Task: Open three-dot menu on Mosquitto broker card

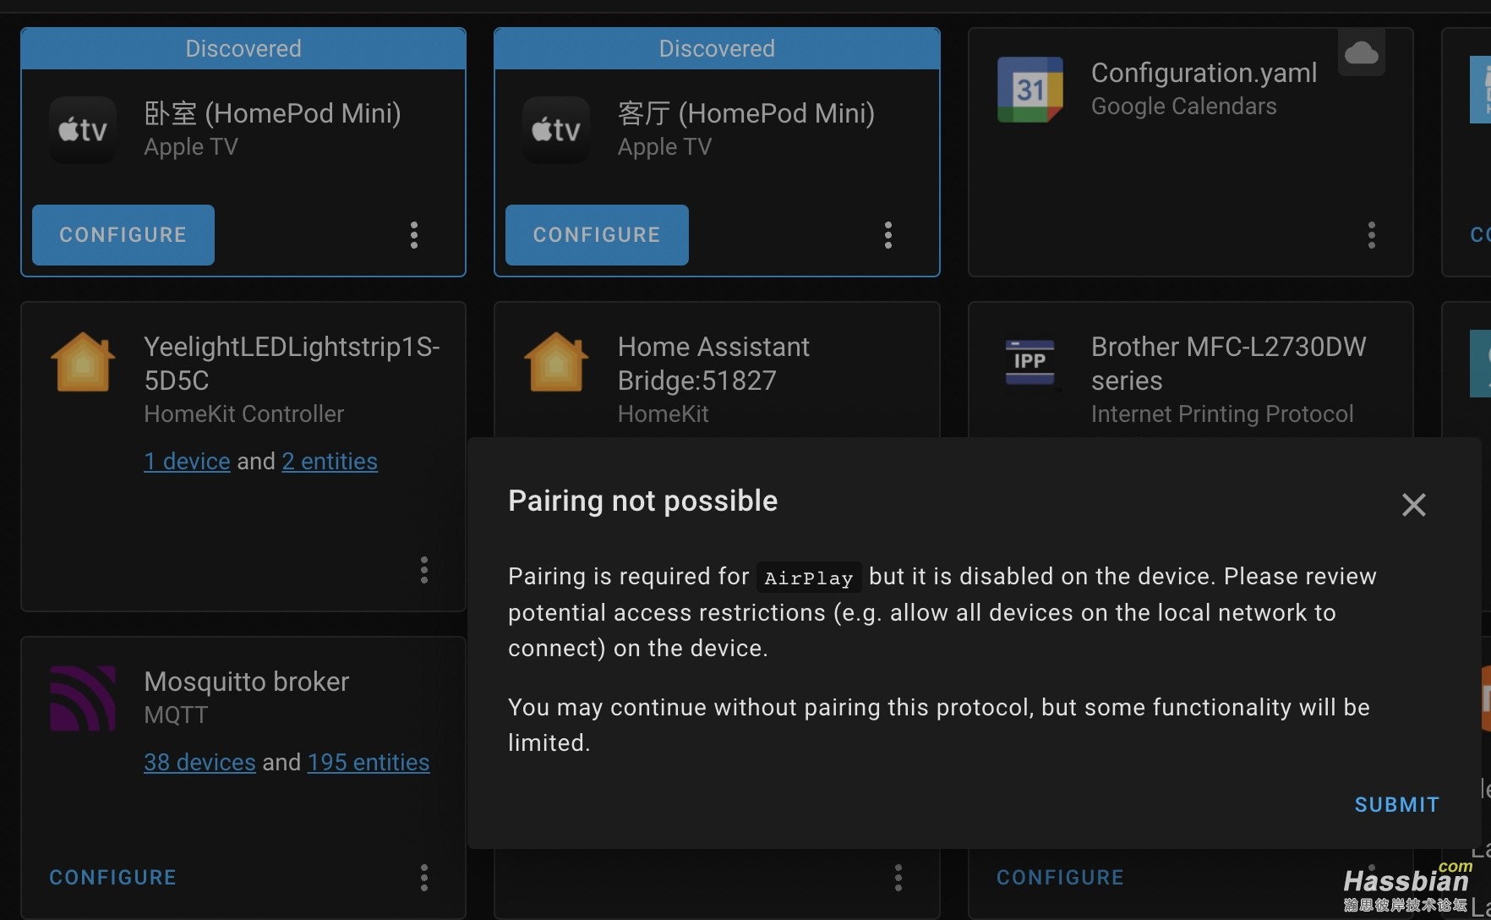Action: click(x=424, y=878)
